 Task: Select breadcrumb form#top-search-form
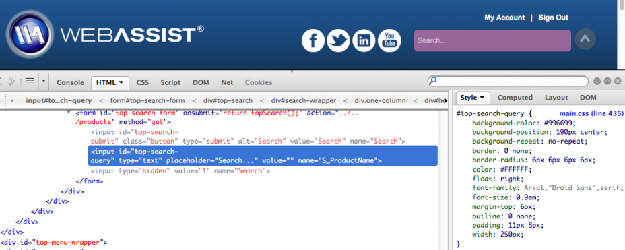coord(147,101)
